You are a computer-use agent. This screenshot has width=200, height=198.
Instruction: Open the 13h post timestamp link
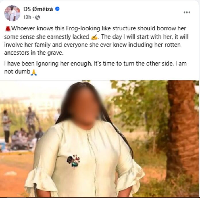27,17
